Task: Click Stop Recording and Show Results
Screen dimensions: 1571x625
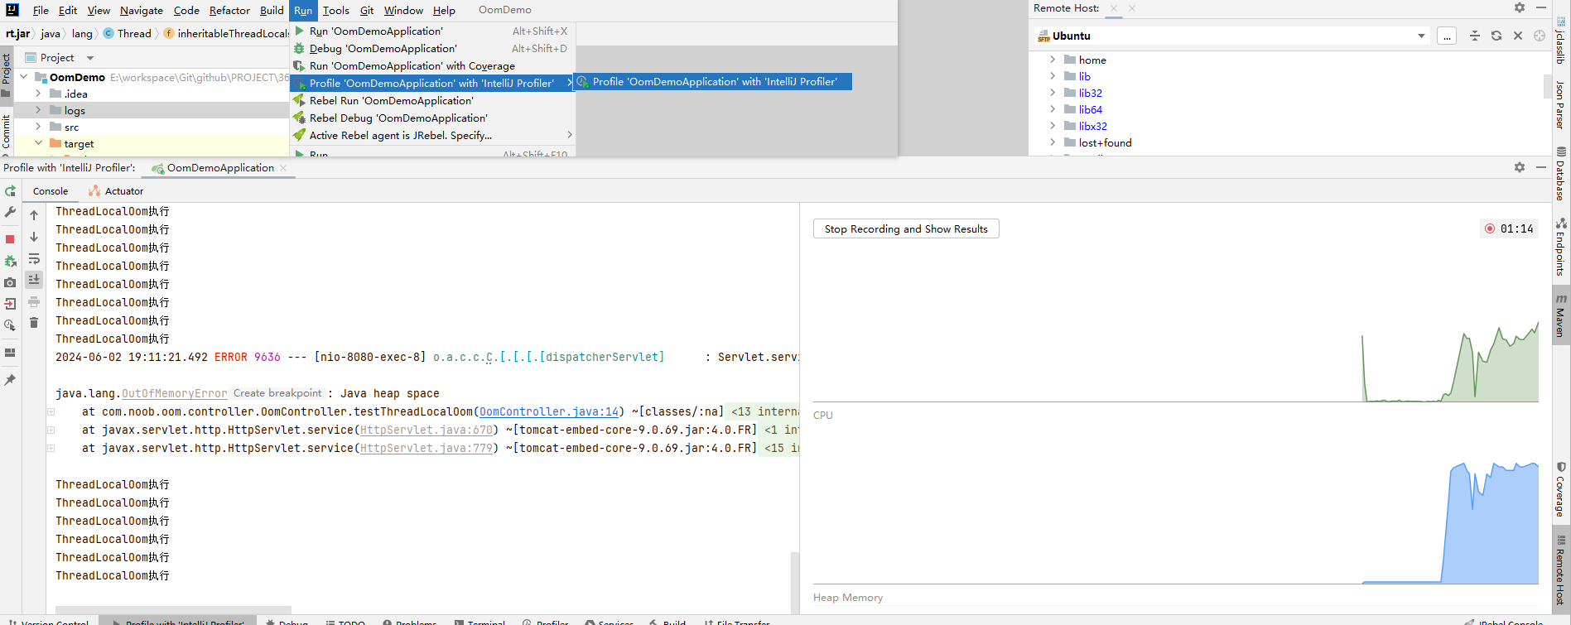Action: tap(906, 229)
